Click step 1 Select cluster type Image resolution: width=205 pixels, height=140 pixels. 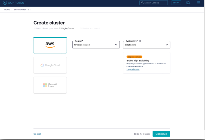pos(43,28)
